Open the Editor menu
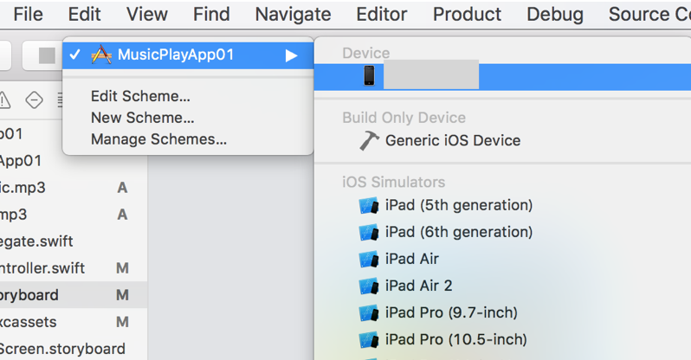 coord(382,14)
